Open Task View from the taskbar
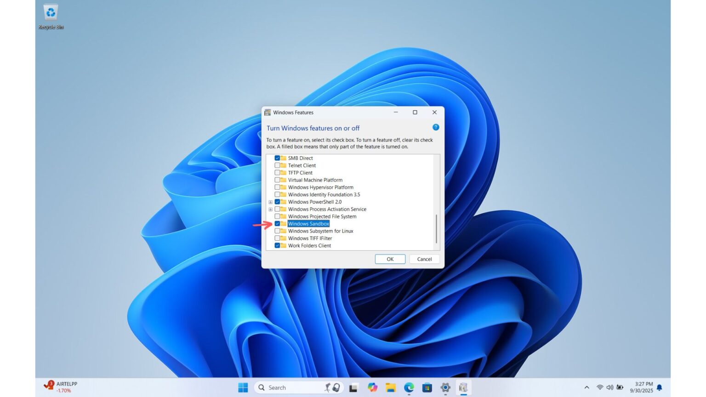 tap(353, 387)
